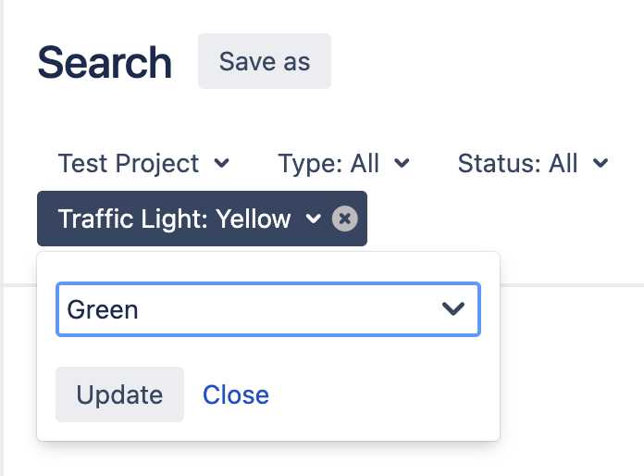Click the chevron beside Type: All

click(402, 164)
